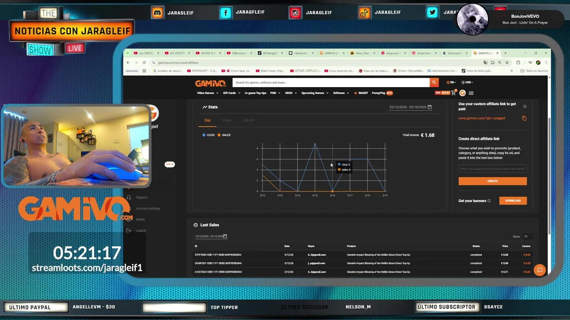This screenshot has width=570, height=320.
Task: Click info icon beside affiliate link heading
Action: tap(525, 107)
